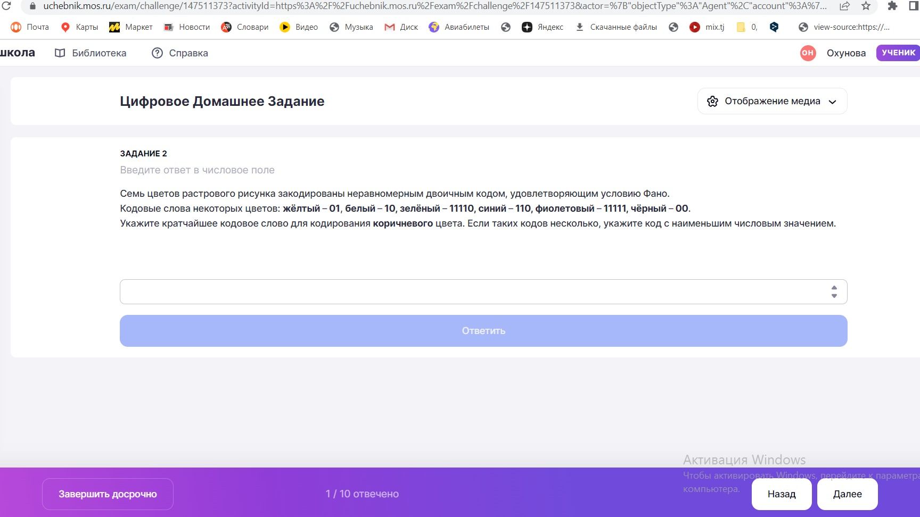Open the Яндекс bookmark

pyautogui.click(x=543, y=27)
